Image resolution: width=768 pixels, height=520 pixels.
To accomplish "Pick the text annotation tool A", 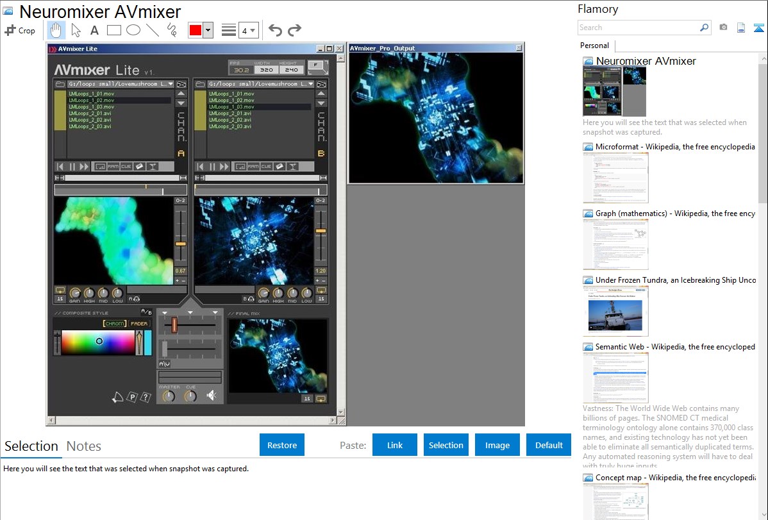I will click(94, 30).
